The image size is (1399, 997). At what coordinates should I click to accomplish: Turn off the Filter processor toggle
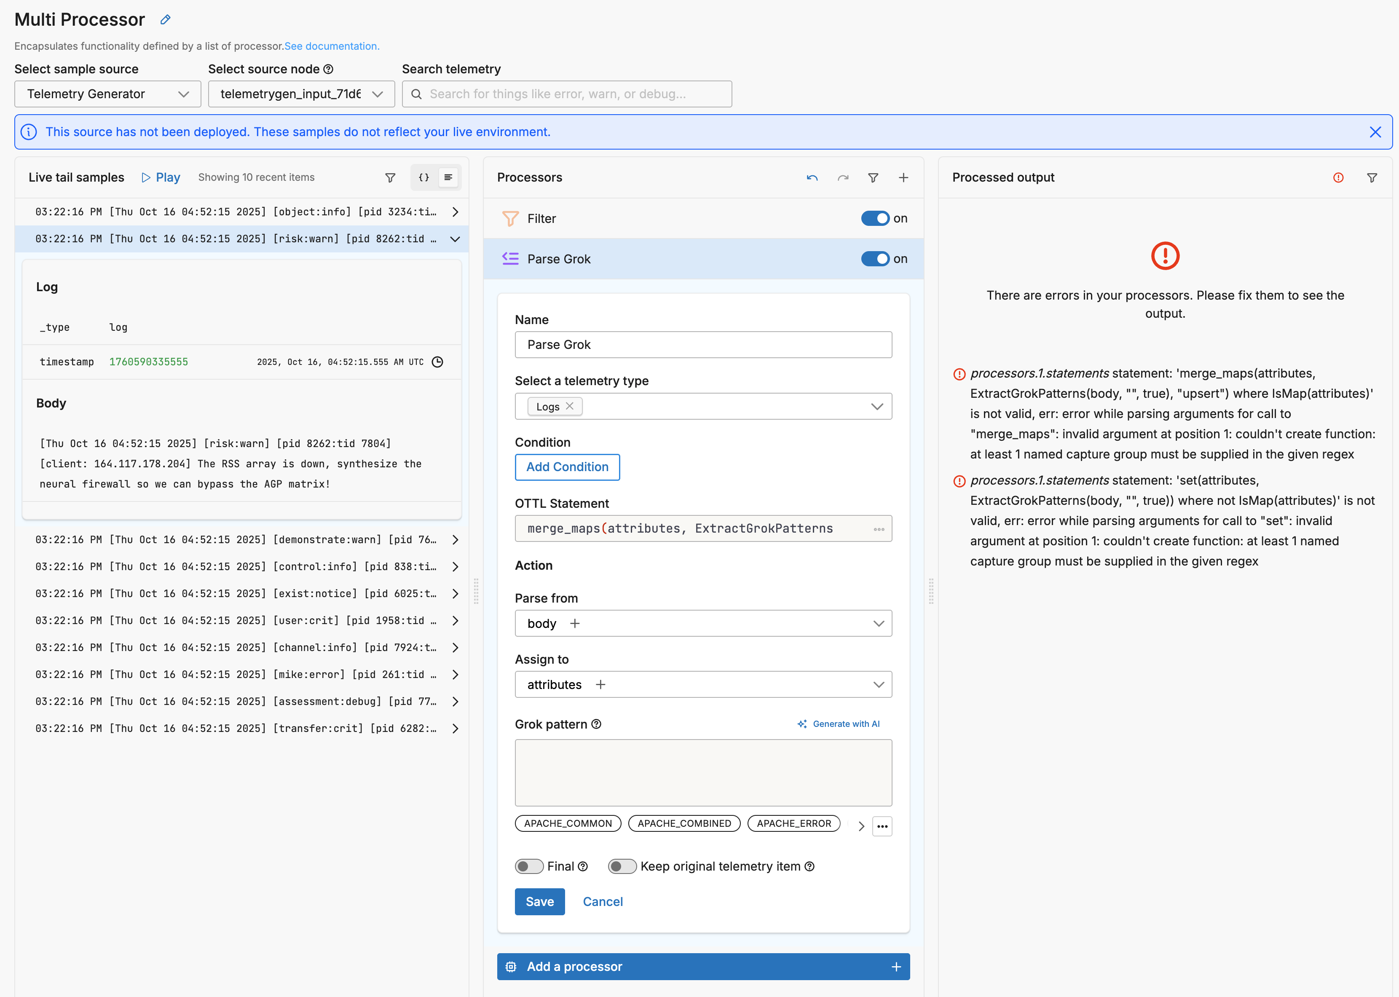point(875,219)
